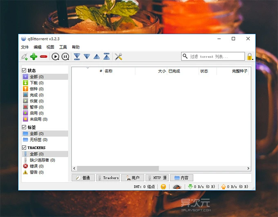Click the magnifier search icon
The width and height of the screenshot is (278, 217).
[185, 56]
